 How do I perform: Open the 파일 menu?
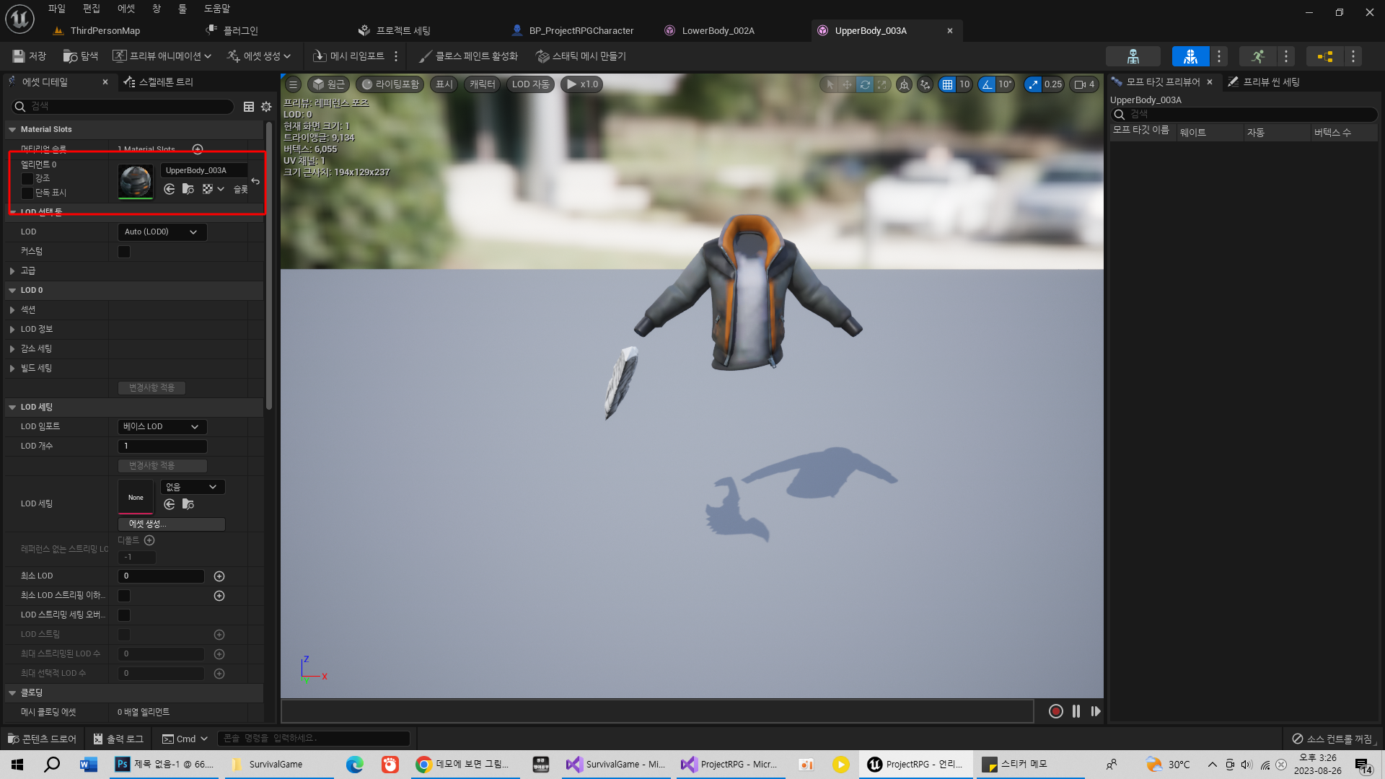point(56,9)
